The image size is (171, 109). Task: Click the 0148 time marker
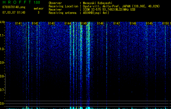[133, 23]
